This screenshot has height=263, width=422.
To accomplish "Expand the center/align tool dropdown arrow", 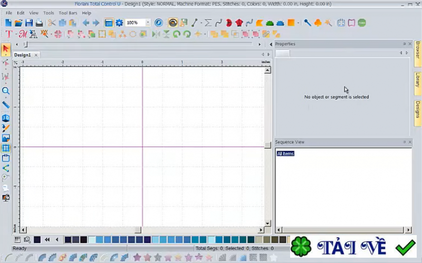I will (205, 34).
